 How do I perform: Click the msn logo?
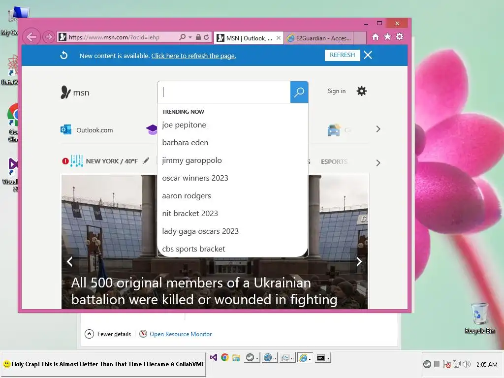coord(75,92)
